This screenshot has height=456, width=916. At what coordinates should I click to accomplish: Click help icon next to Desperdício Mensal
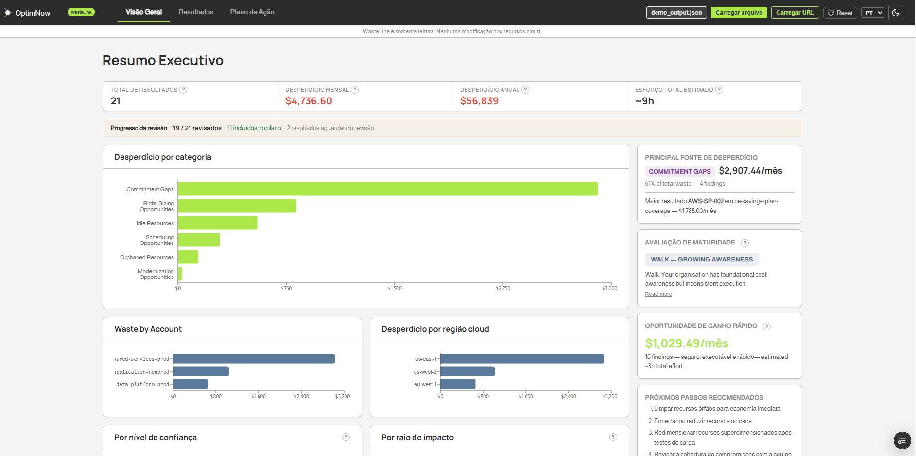tap(355, 90)
